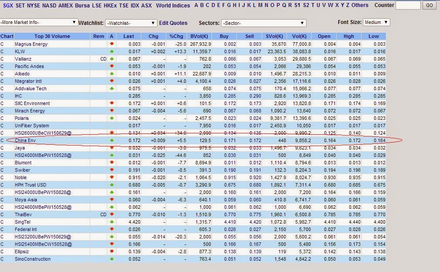Viewport: 440px width, 272px height.
Task: Open the chart link for Noble
Action: (2, 177)
